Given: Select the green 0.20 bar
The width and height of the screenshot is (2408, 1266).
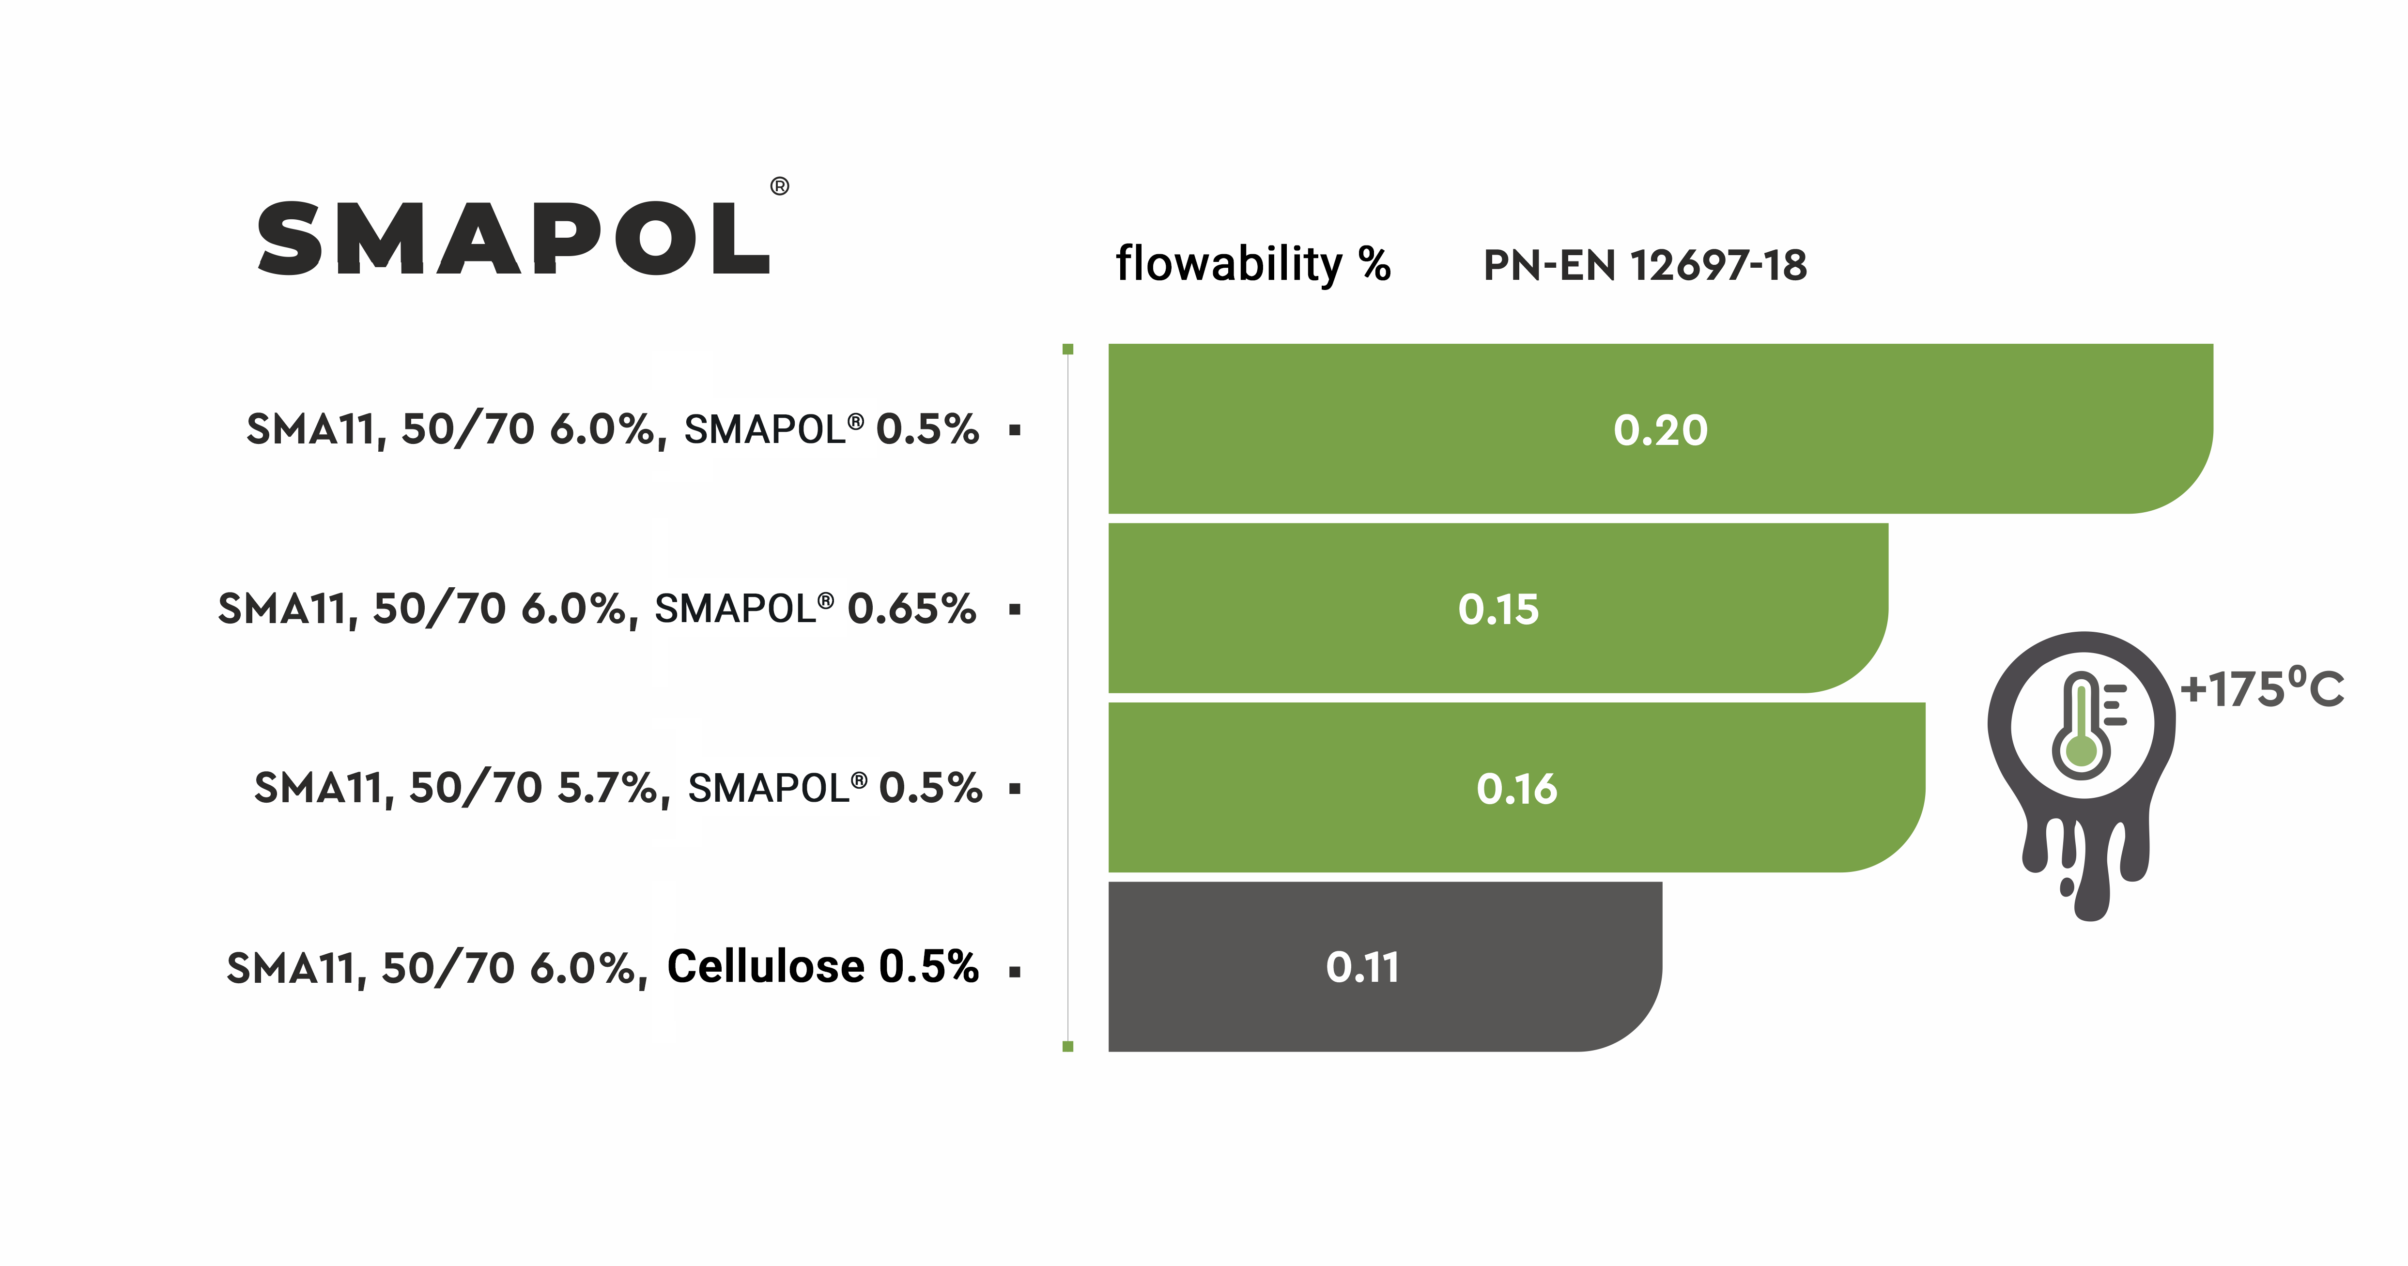Looking at the screenshot, I should click(1660, 430).
